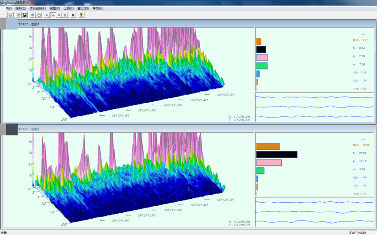Click the greyed-out save disk toolbar icon

(11, 15)
